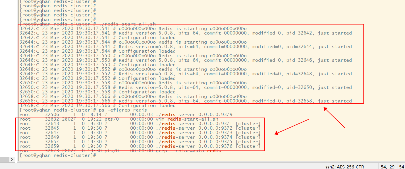The image size is (405, 169).
Task: Click the 32642 'Redis is starting' log line
Action: [133, 29]
